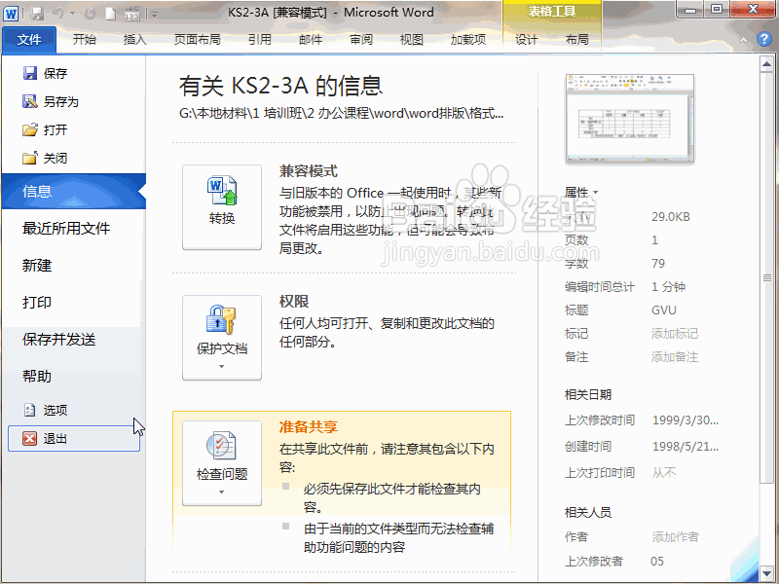This screenshot has height=584, width=779.
Task: Maximize the Word window
Action: pyautogui.click(x=717, y=10)
